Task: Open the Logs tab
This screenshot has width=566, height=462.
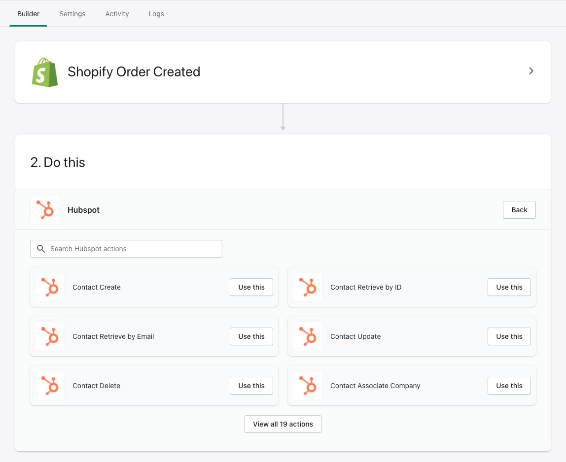Action: pyautogui.click(x=156, y=14)
